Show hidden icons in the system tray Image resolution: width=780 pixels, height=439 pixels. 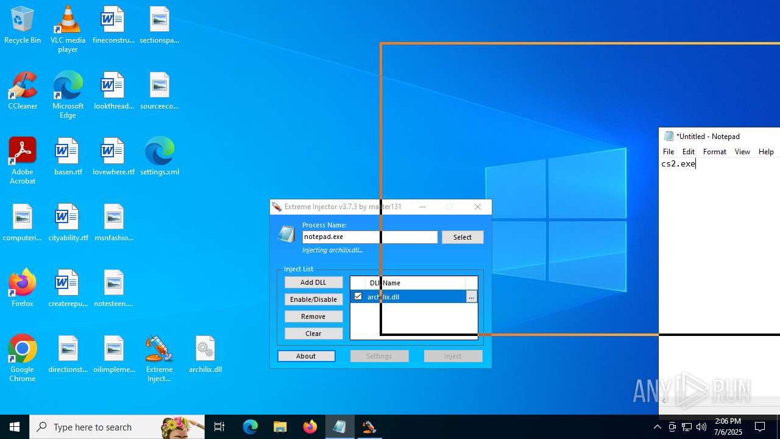657,427
